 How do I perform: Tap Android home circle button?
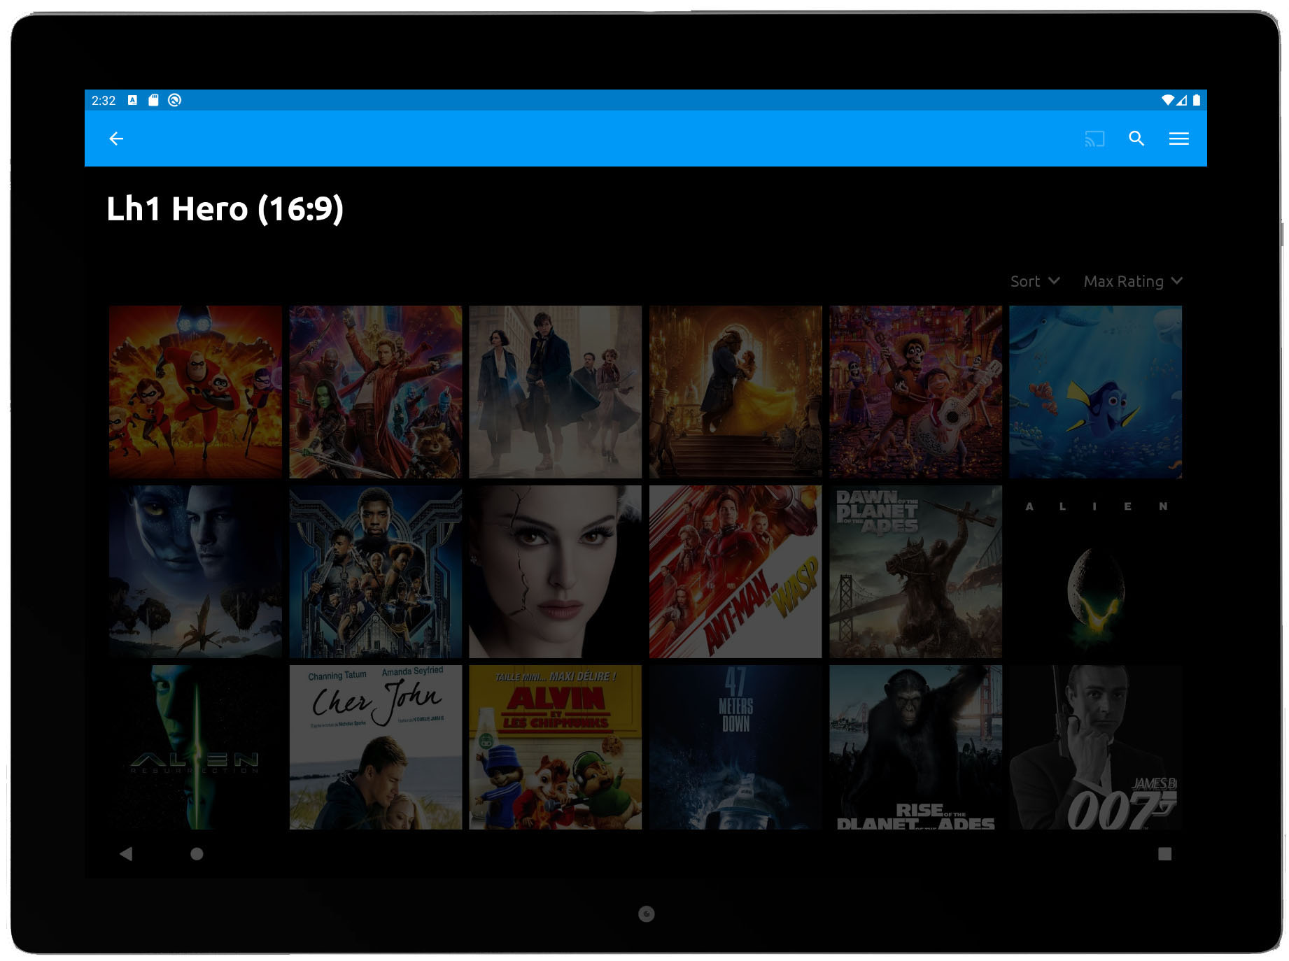197,853
